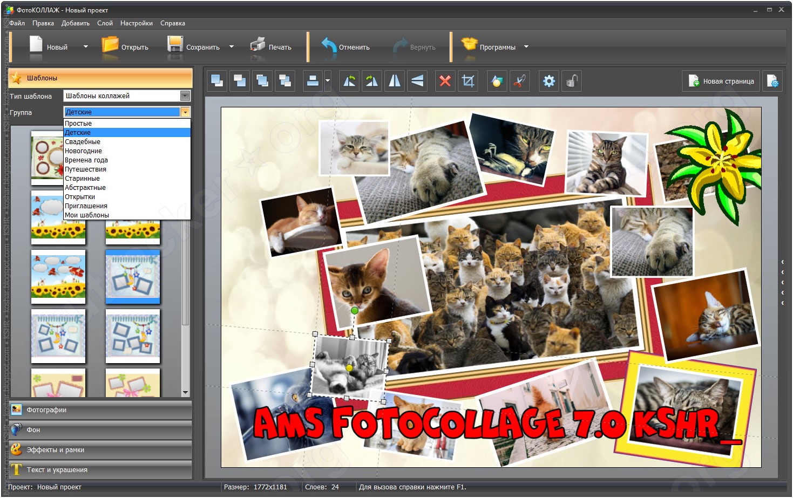This screenshot has height=498, width=793.
Task: Open the Настройки menu
Action: pos(137,23)
